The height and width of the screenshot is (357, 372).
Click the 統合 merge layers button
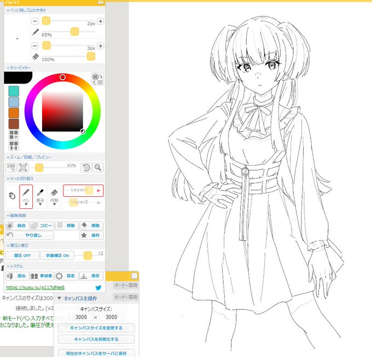click(x=18, y=225)
